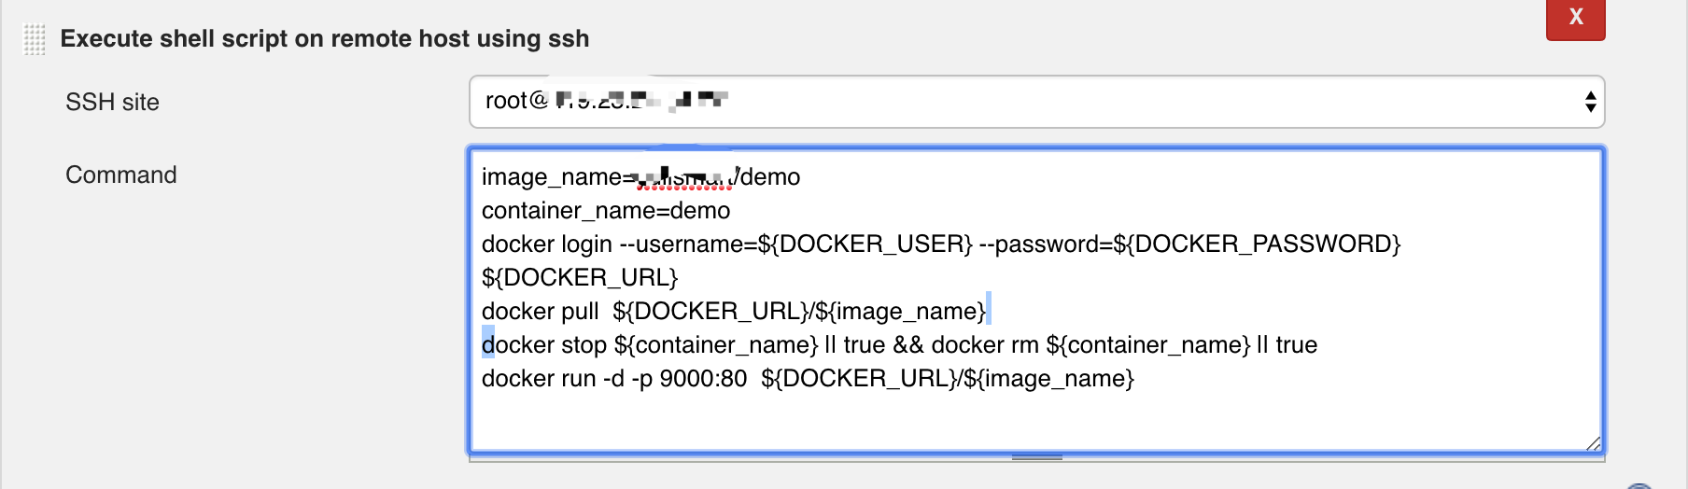Image resolution: width=1688 pixels, height=489 pixels.
Task: Click the resize grip in the Command textarea corner
Action: click(x=1593, y=444)
